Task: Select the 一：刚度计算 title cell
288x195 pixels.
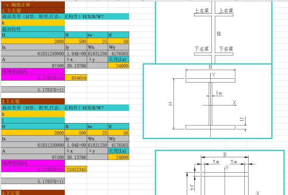Action: click(32, 5)
